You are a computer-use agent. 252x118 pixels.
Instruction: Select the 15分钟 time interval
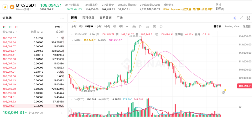pyautogui.click(x=89, y=27)
